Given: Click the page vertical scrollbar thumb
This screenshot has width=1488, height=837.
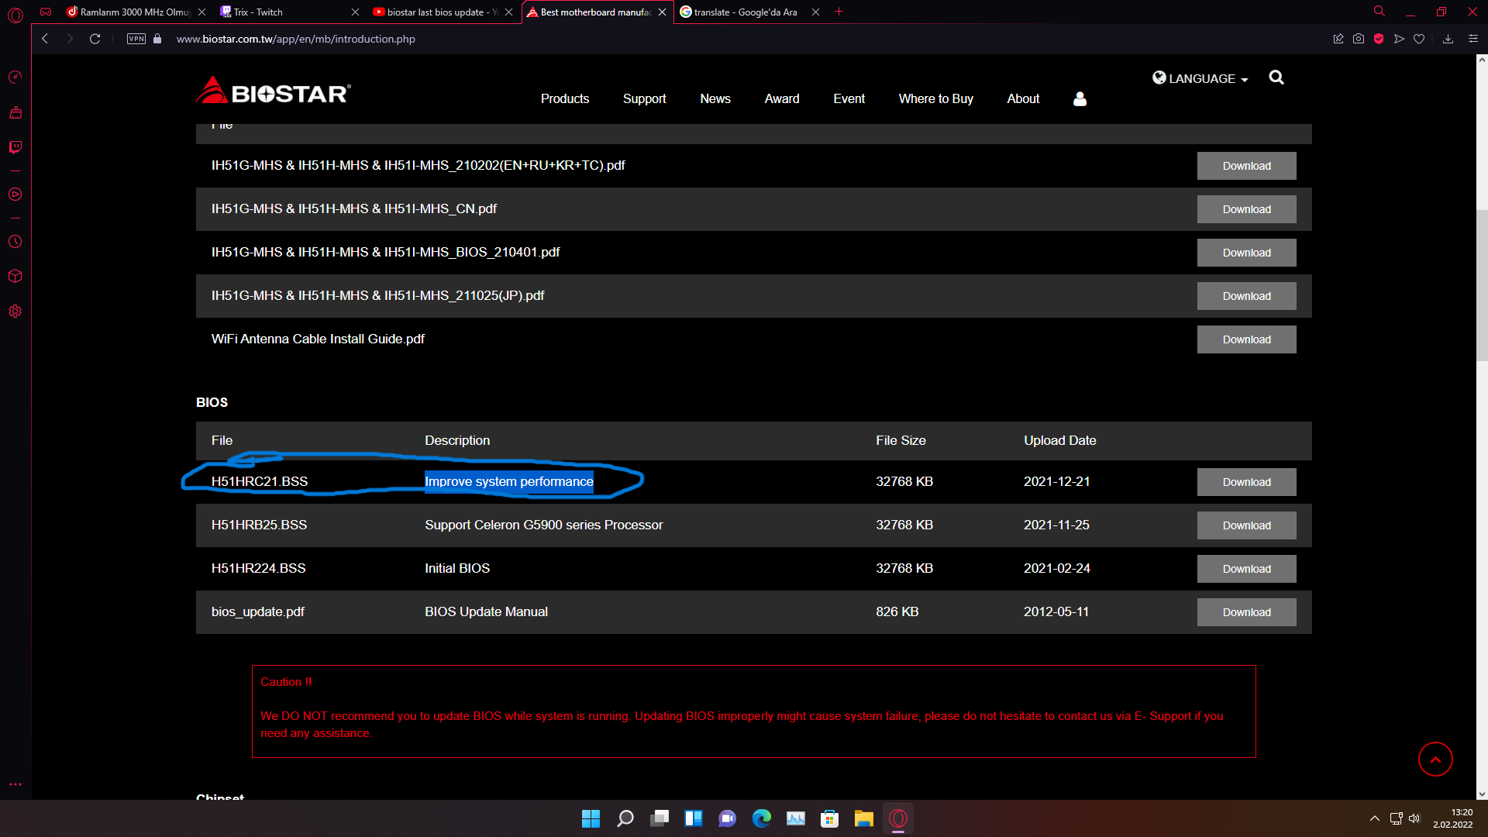Looking at the screenshot, I should point(1482,287).
